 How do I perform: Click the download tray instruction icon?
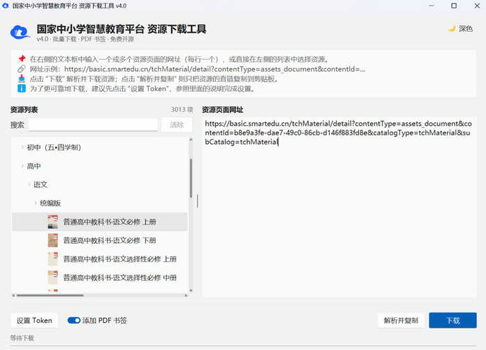22,78
